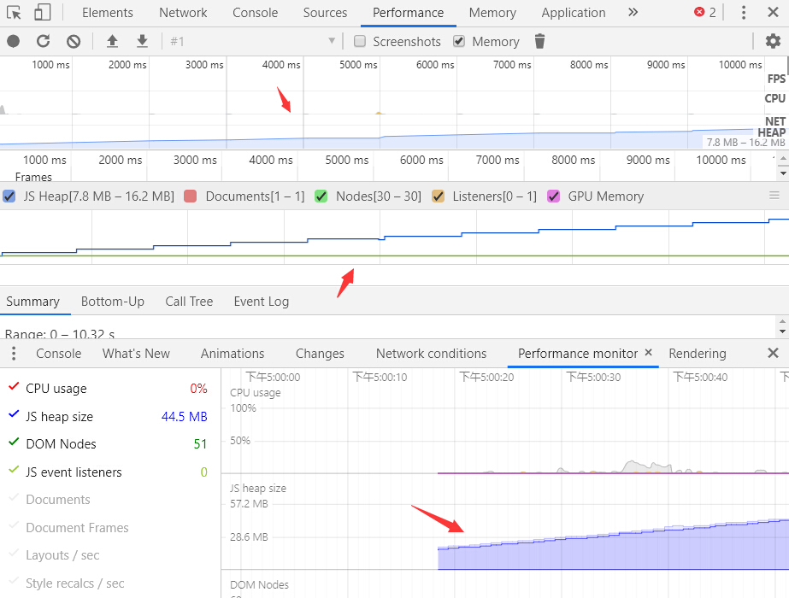Start recording with the record button
Screen dimensions: 789x598
(14, 41)
